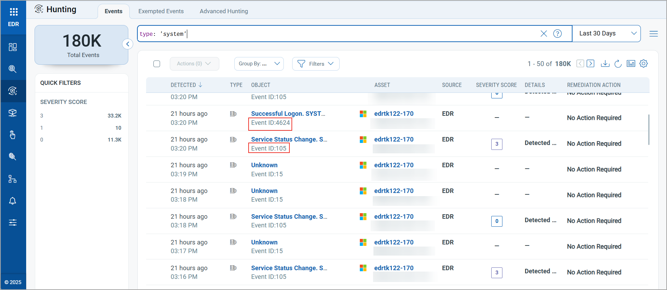The height and width of the screenshot is (290, 667).
Task: Switch to Advanced Hunting tab
Action: coord(224,11)
